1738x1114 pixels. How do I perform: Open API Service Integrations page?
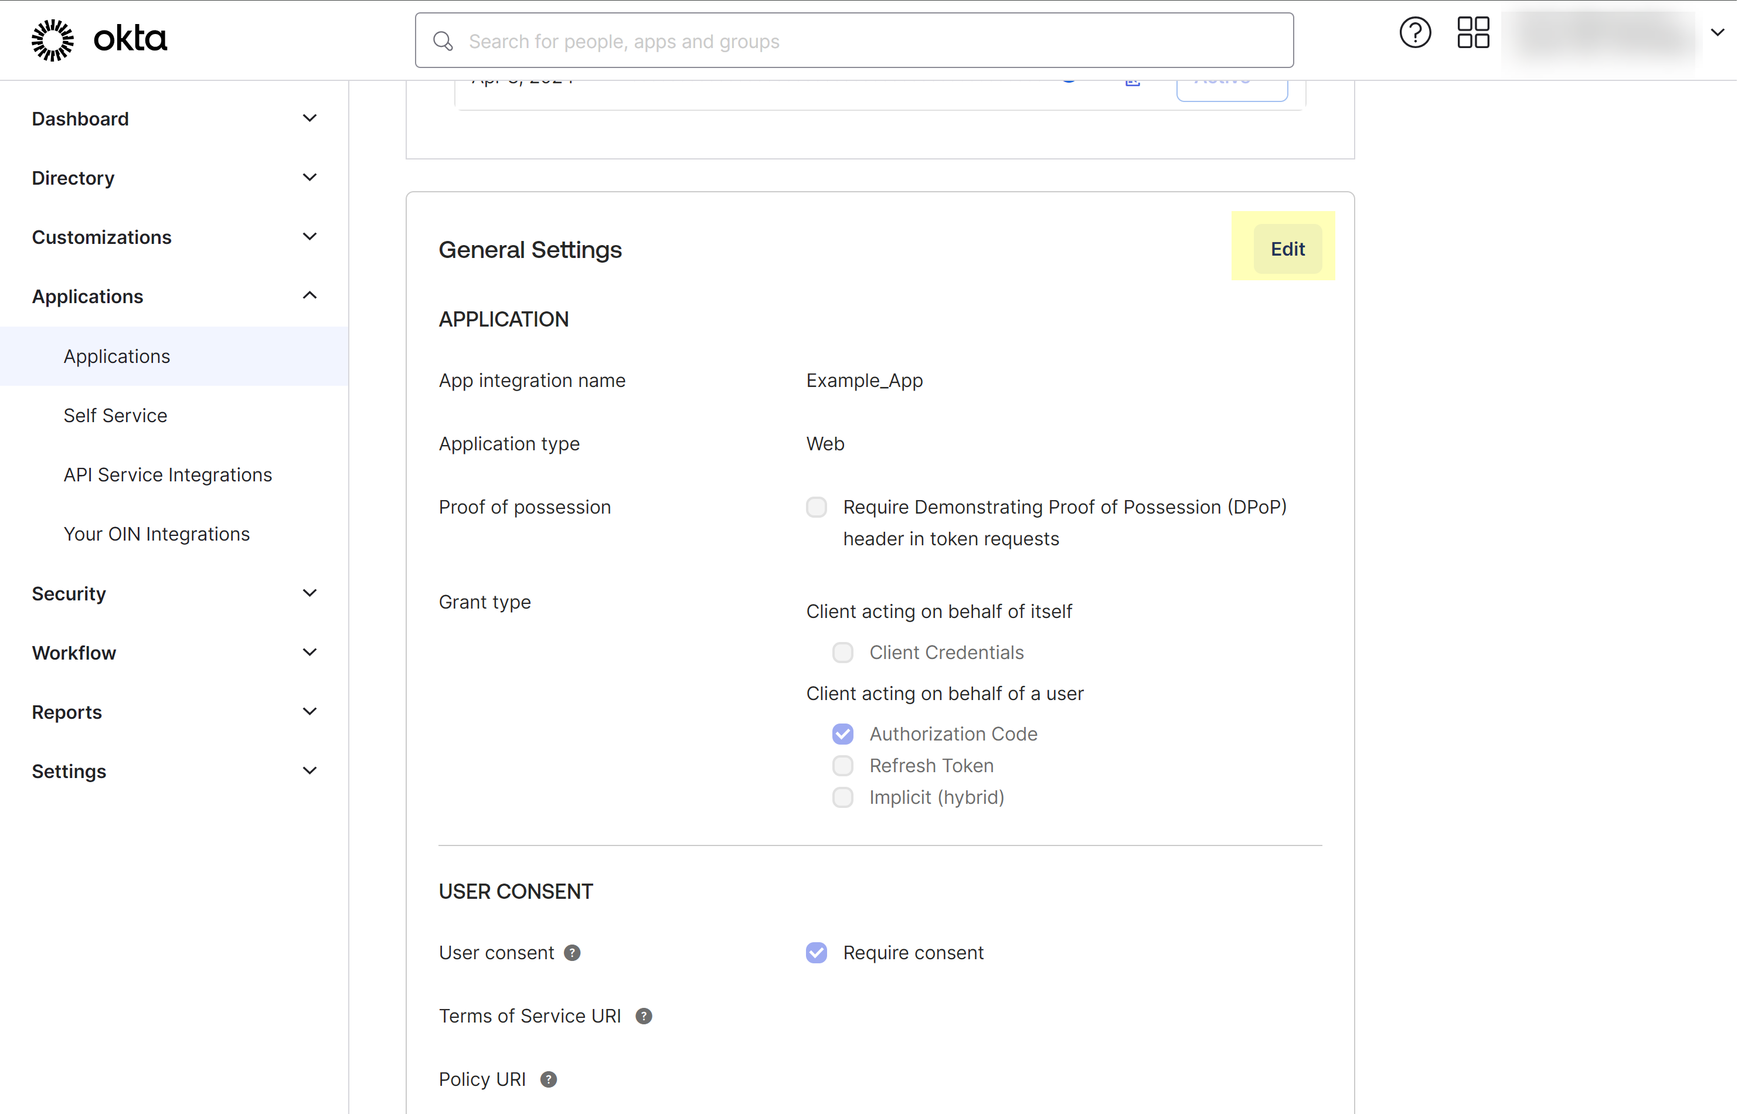[168, 474]
